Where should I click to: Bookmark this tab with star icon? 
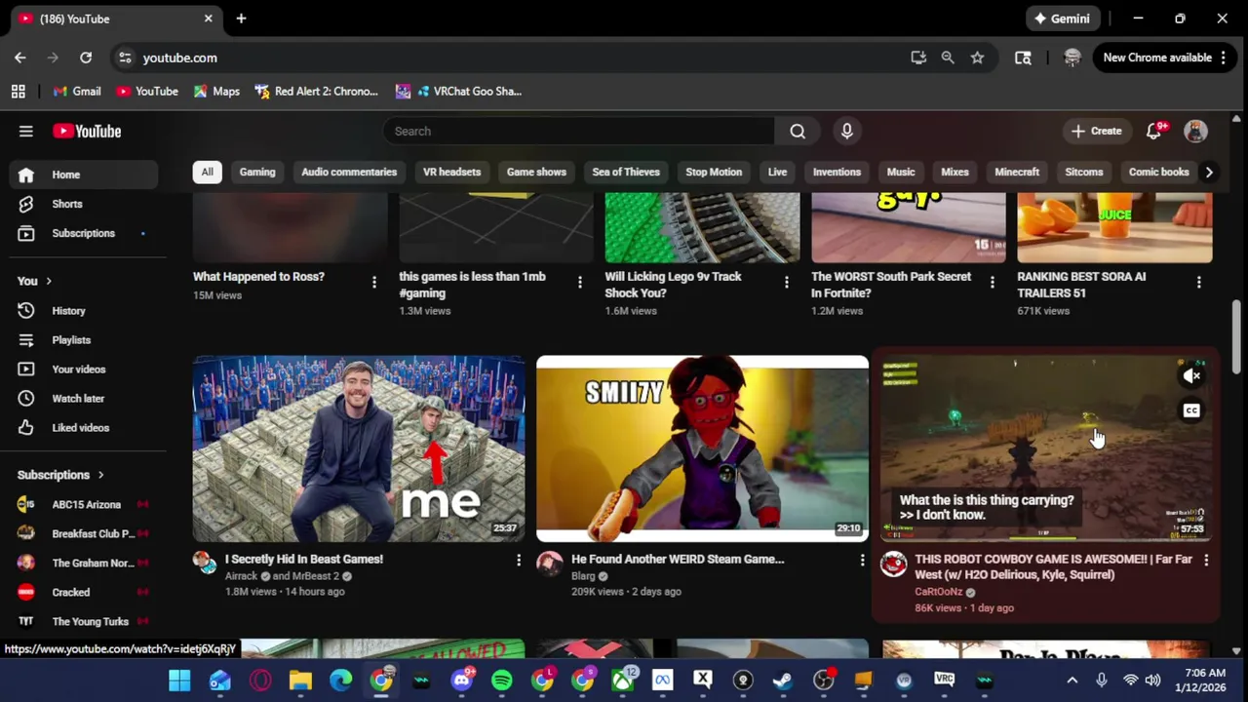pos(977,58)
